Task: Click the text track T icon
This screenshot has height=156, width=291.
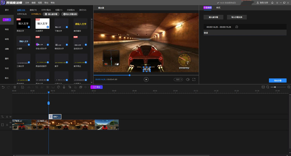Action: point(2,117)
